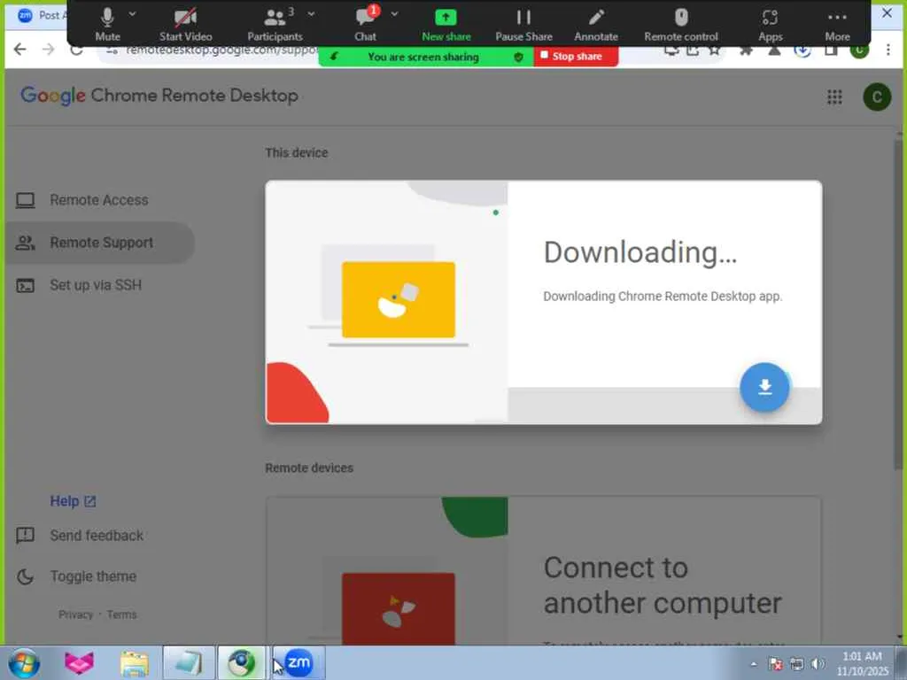Screen dimensions: 907x680
Task: Click the connection status icon on sharing bar
Action: [334, 57]
